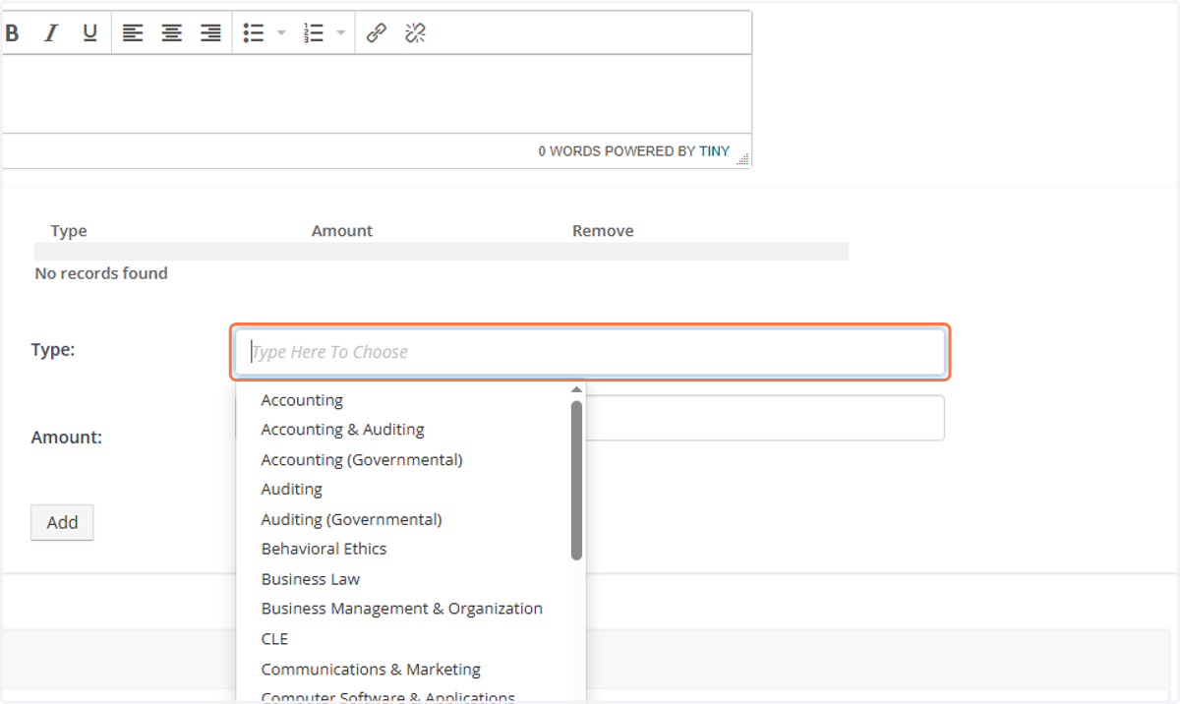Click the Add button
Screen dimensions: 1180x704
62,523
